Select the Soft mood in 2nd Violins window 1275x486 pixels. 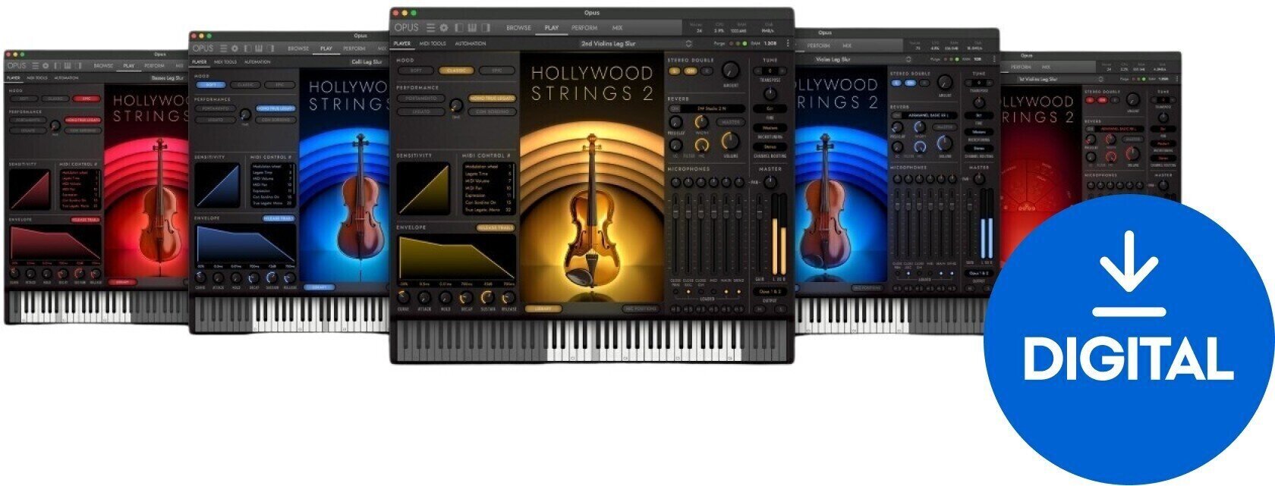click(415, 71)
